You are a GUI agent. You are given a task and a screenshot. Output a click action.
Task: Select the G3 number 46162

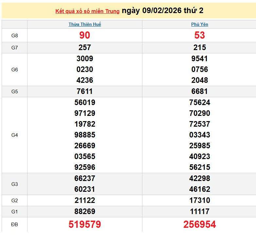click(200, 189)
